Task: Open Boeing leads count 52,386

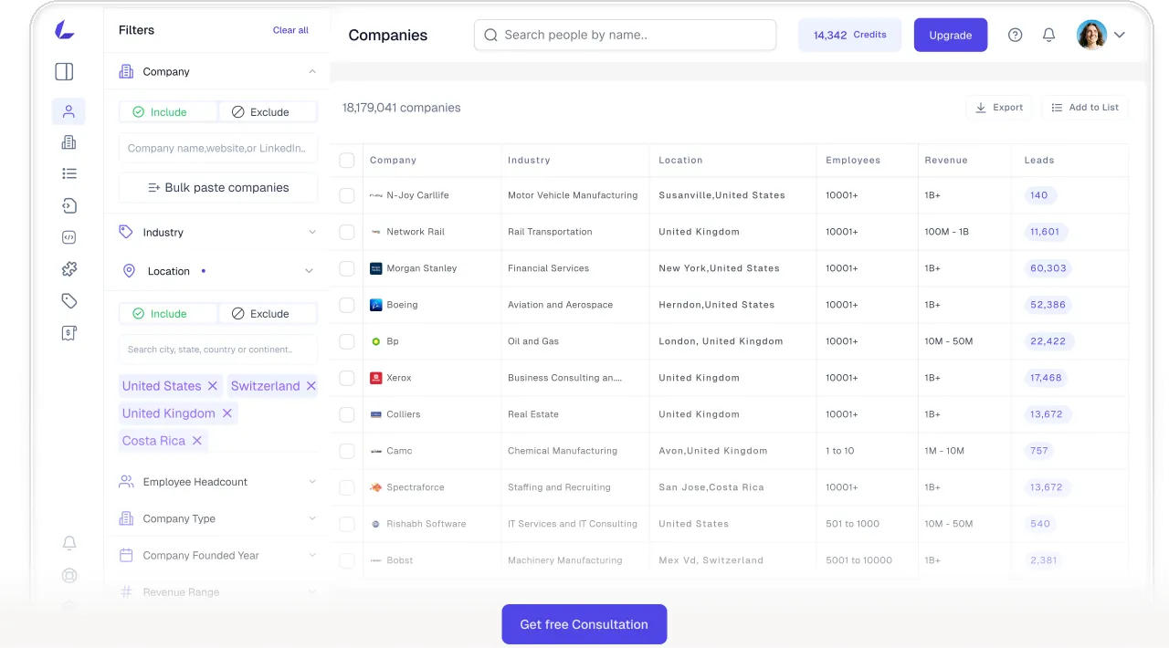Action: click(x=1048, y=305)
